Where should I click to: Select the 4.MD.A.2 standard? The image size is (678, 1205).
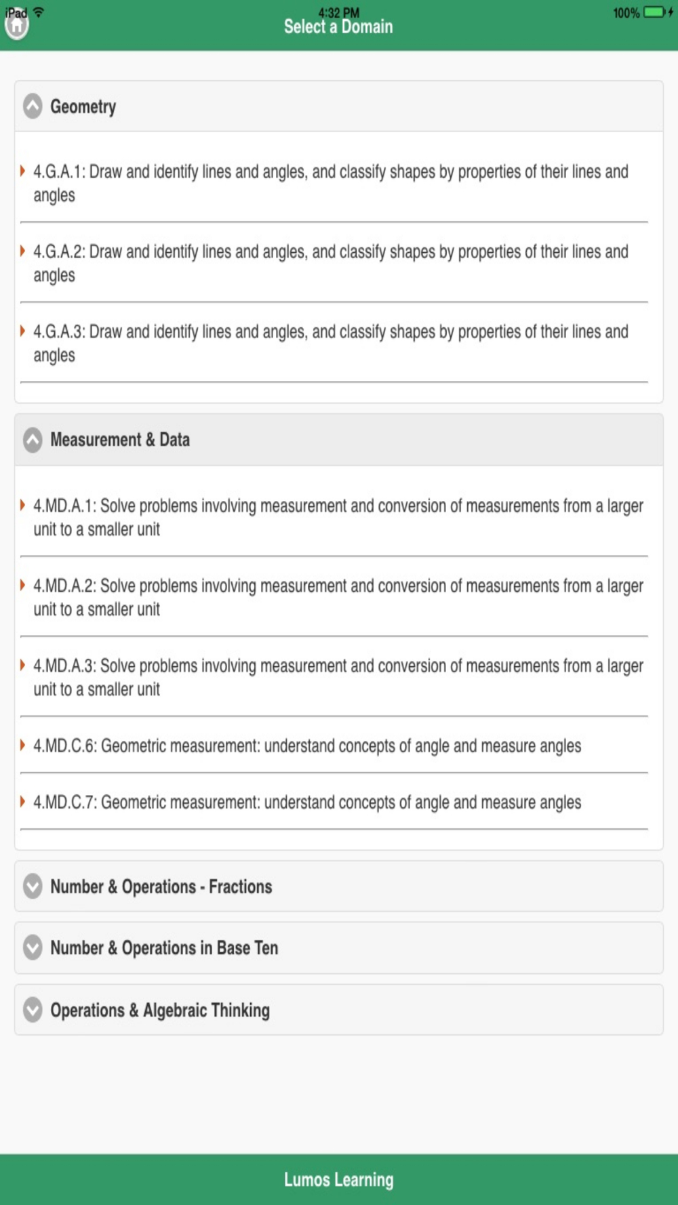click(338, 597)
